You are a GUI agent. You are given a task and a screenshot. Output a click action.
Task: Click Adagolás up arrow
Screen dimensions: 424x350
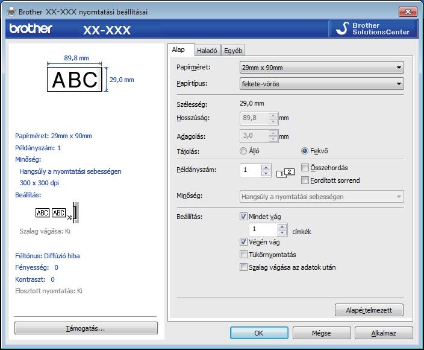(273, 133)
